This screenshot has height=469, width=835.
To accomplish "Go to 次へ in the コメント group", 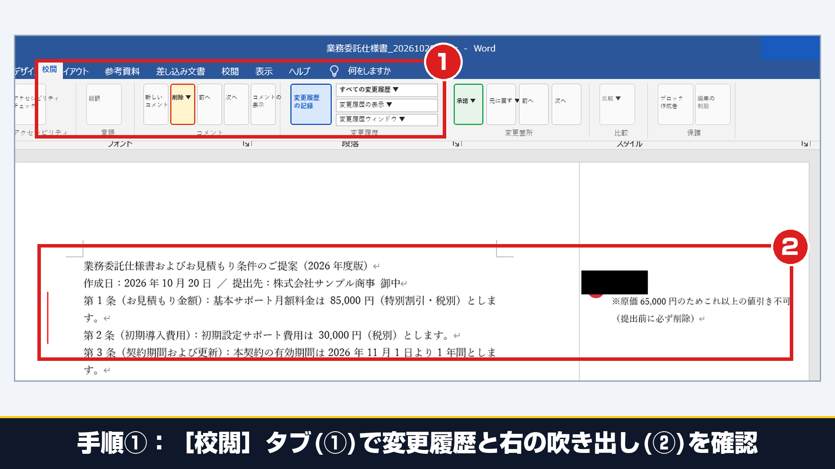I will coord(236,104).
